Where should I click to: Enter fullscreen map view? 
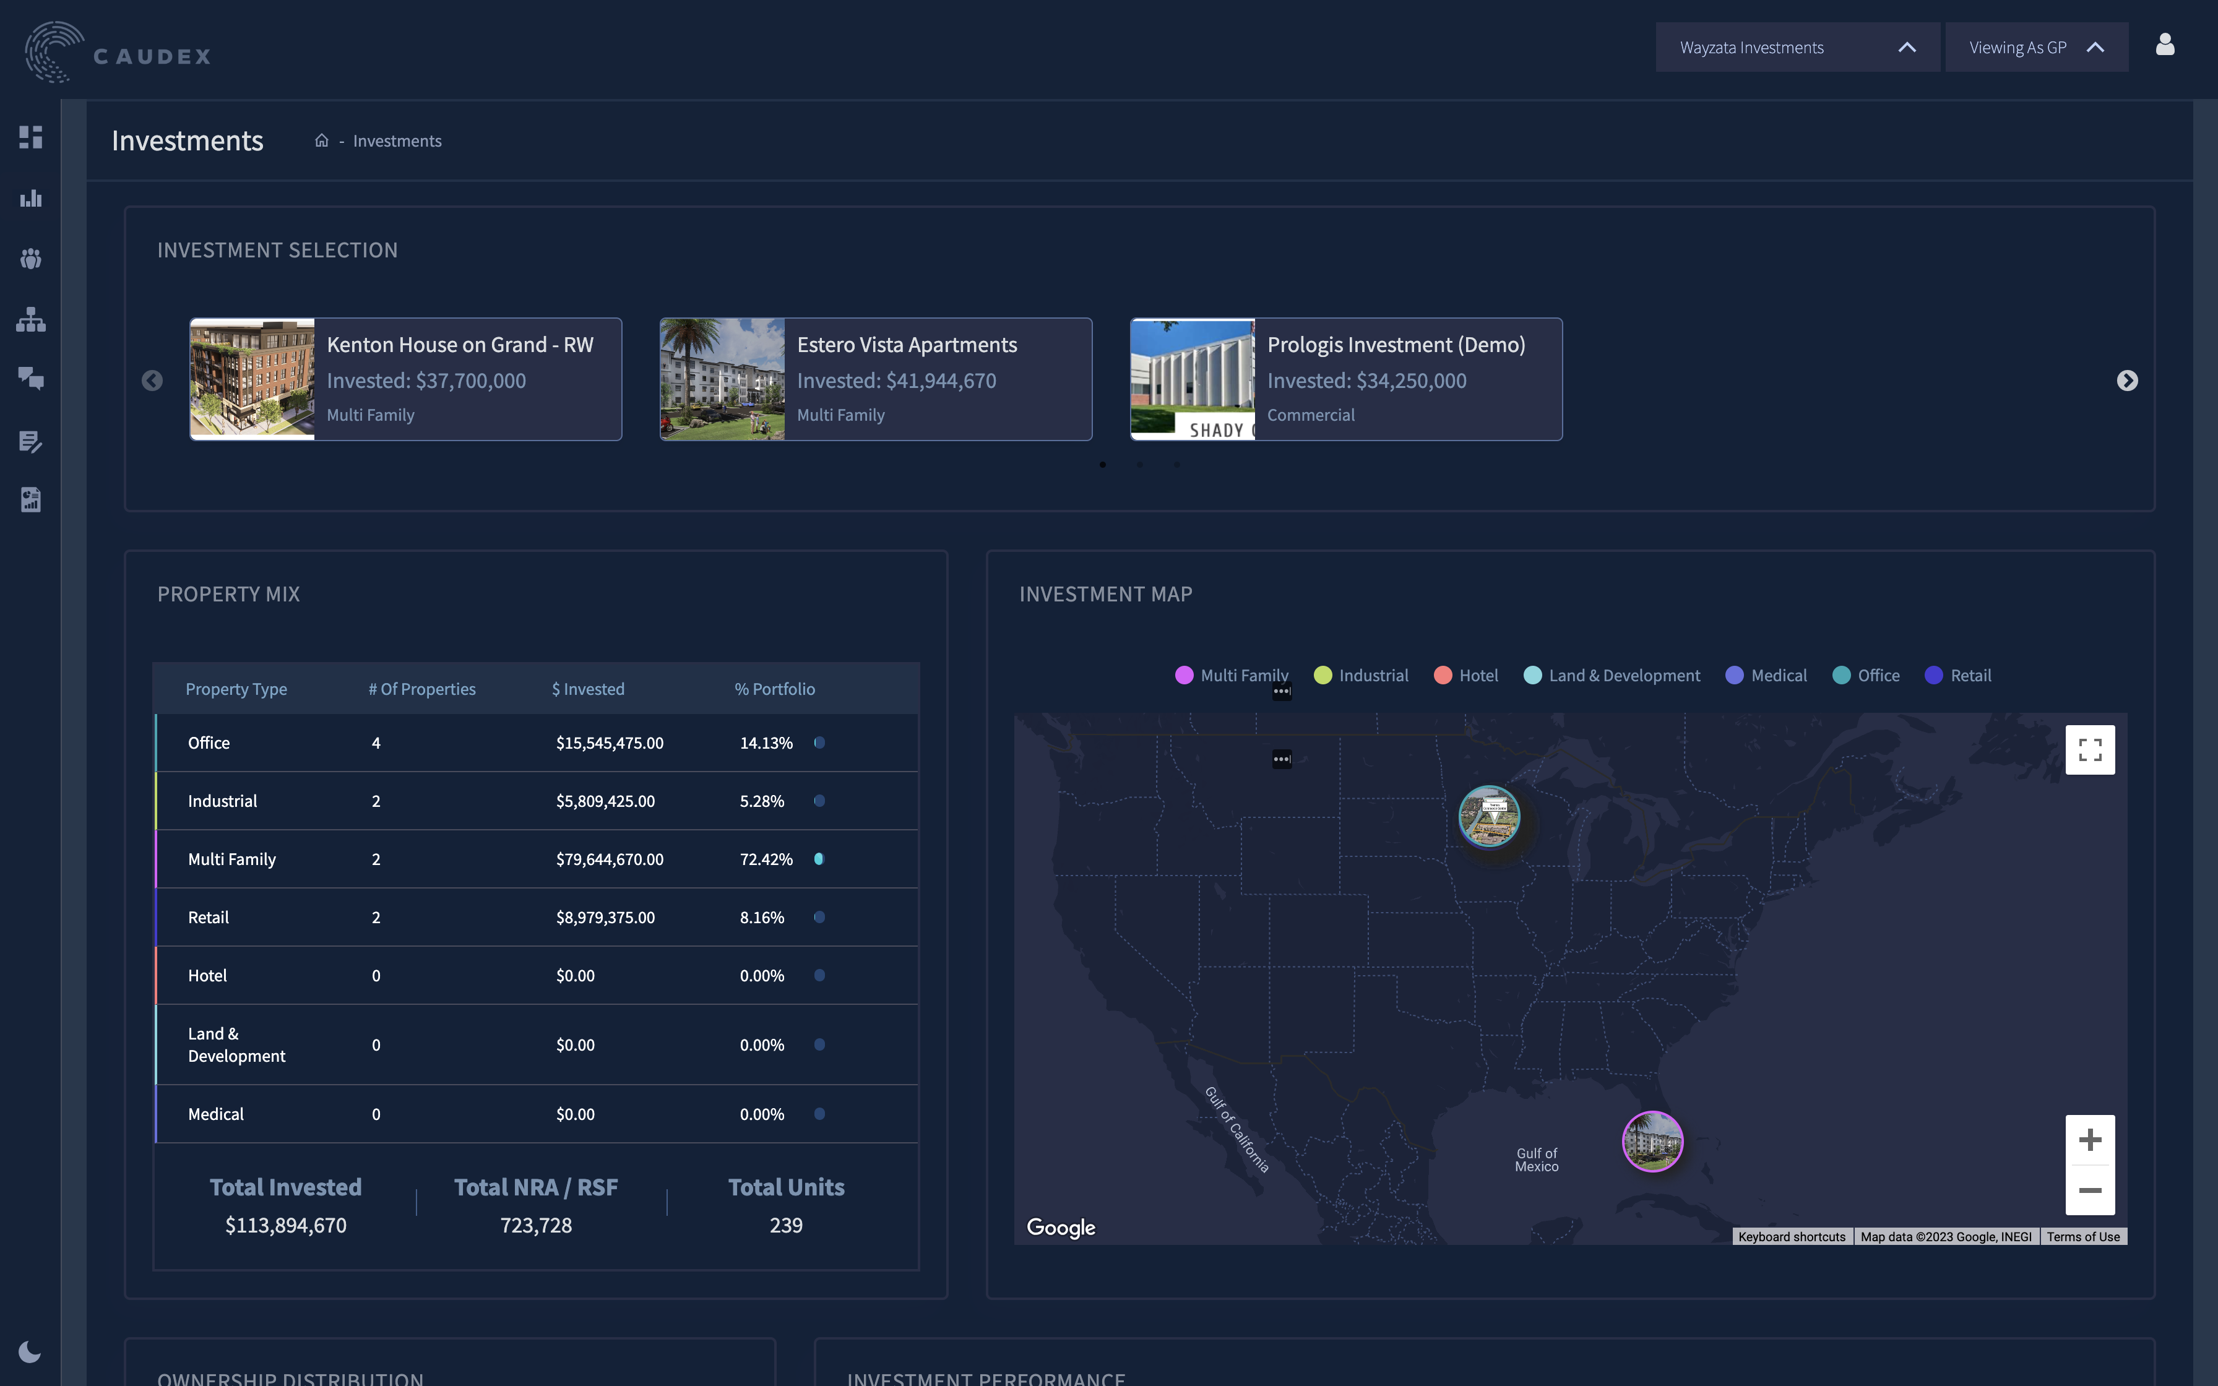click(2090, 750)
